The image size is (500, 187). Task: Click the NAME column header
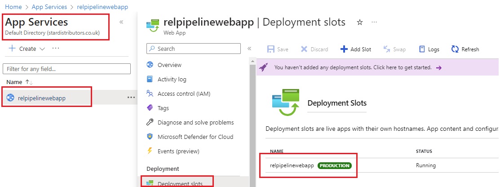pyautogui.click(x=276, y=151)
